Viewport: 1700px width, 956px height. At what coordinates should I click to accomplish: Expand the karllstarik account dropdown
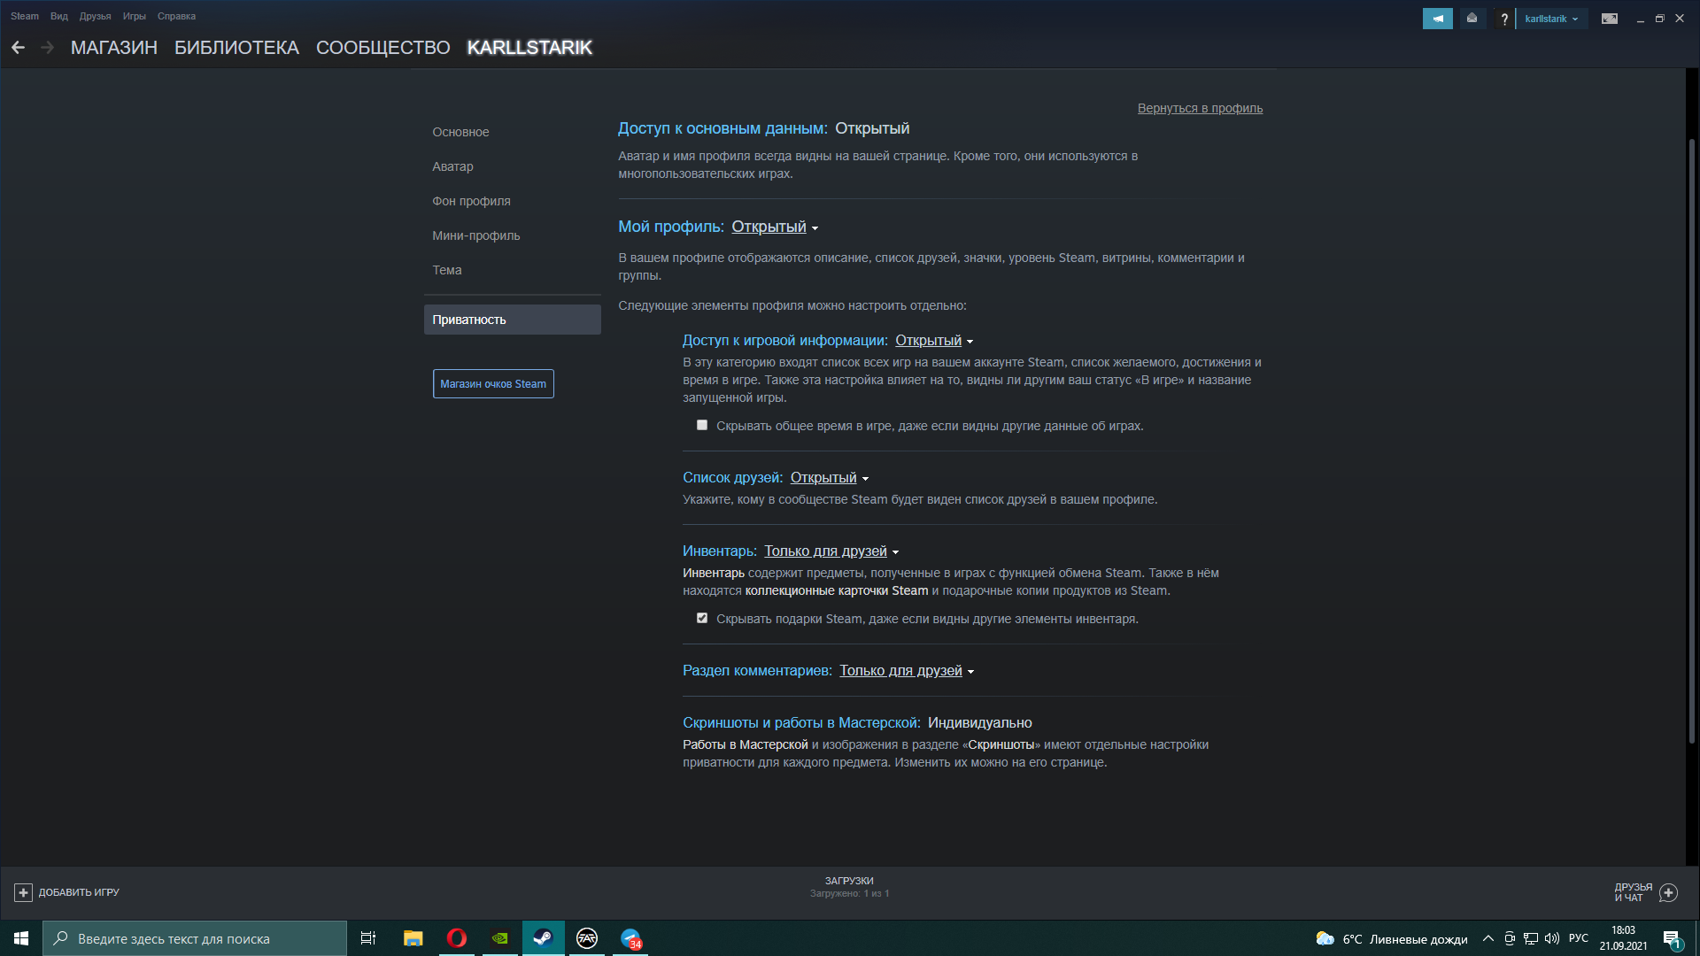1551,19
